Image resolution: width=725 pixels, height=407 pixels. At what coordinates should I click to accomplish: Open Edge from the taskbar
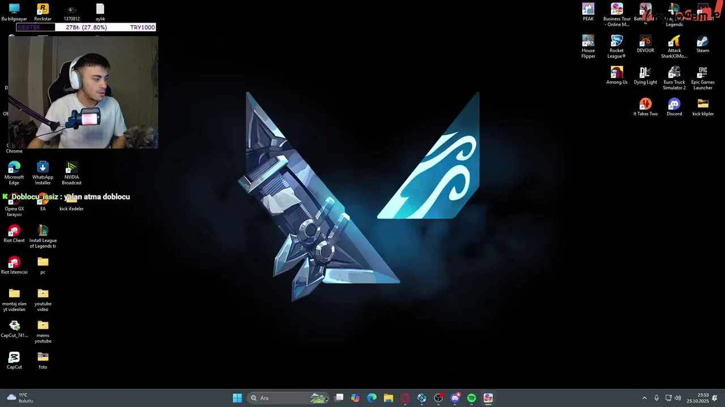click(x=372, y=398)
